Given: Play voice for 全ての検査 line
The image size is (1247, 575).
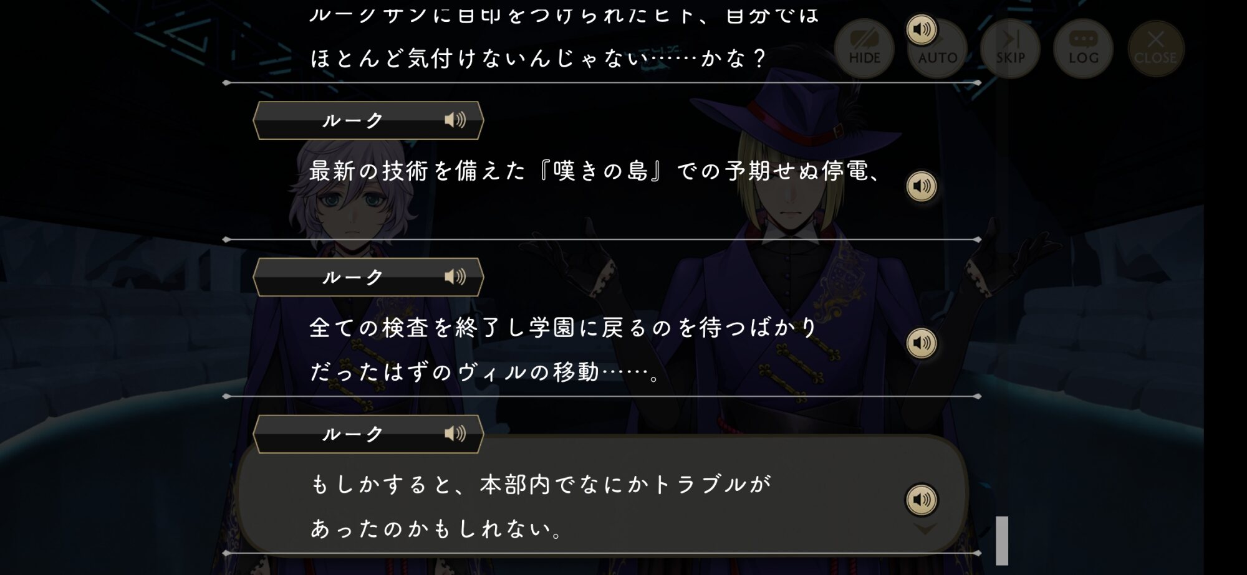Looking at the screenshot, I should coord(922,343).
